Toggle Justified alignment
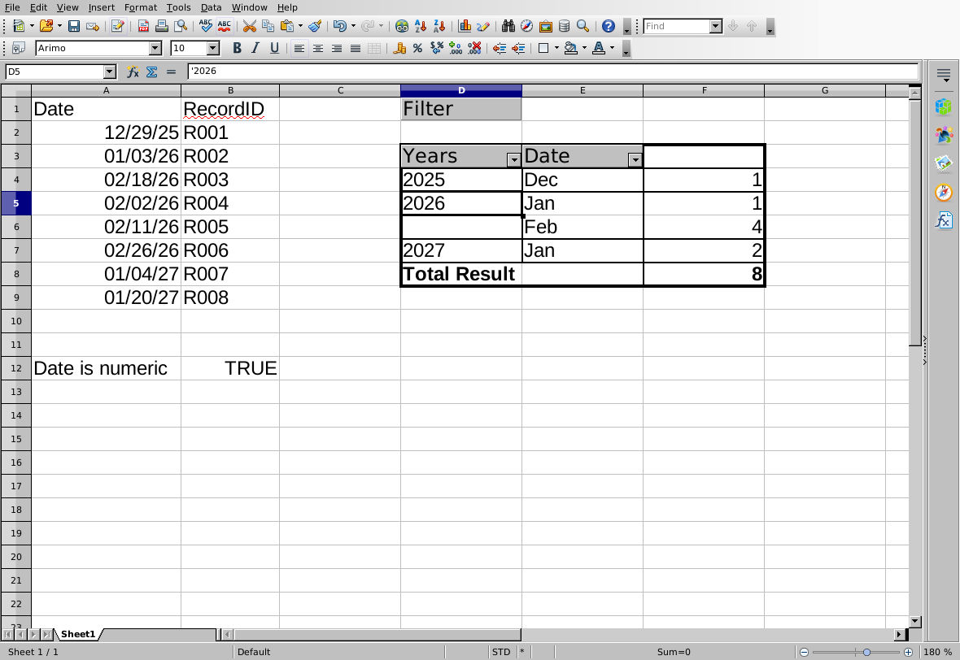The image size is (960, 660). [x=355, y=48]
